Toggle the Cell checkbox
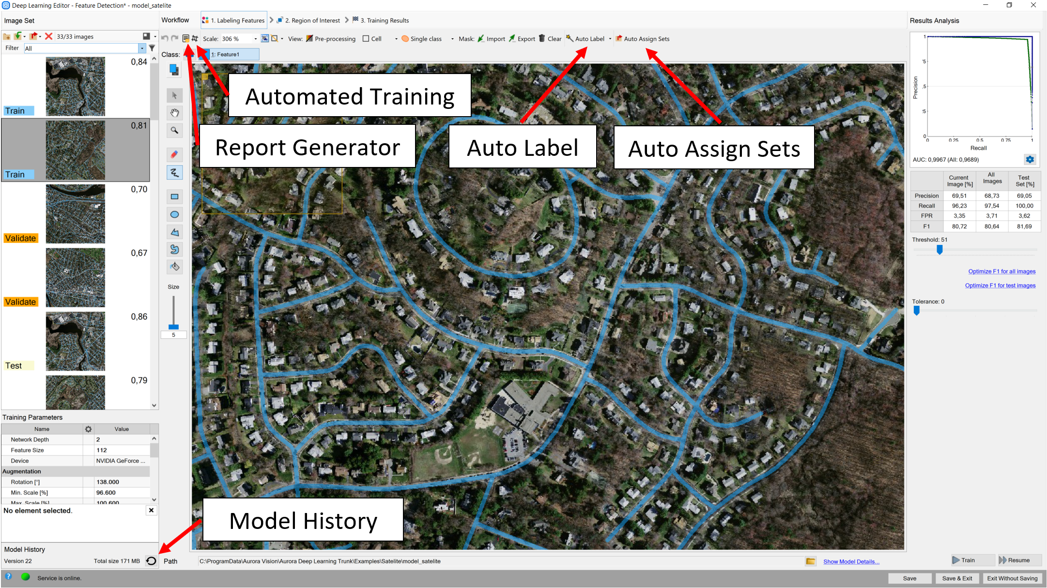Image resolution: width=1047 pixels, height=588 pixels. click(x=366, y=39)
